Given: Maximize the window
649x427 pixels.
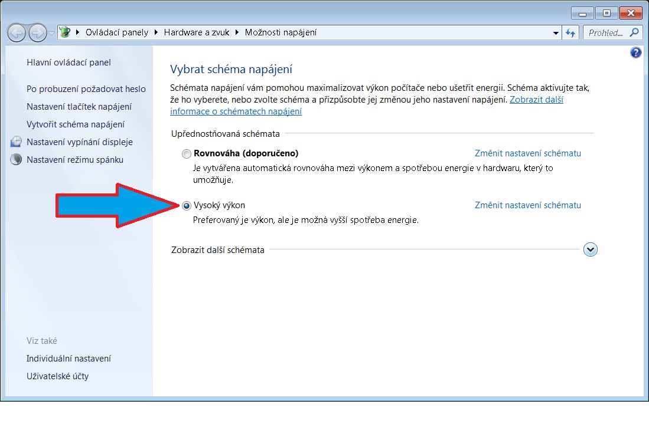Looking at the screenshot, I should (x=606, y=13).
